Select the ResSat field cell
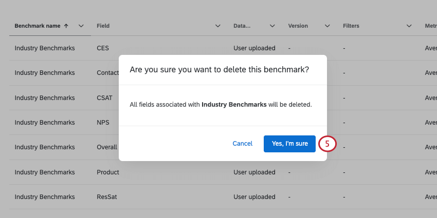 107,197
